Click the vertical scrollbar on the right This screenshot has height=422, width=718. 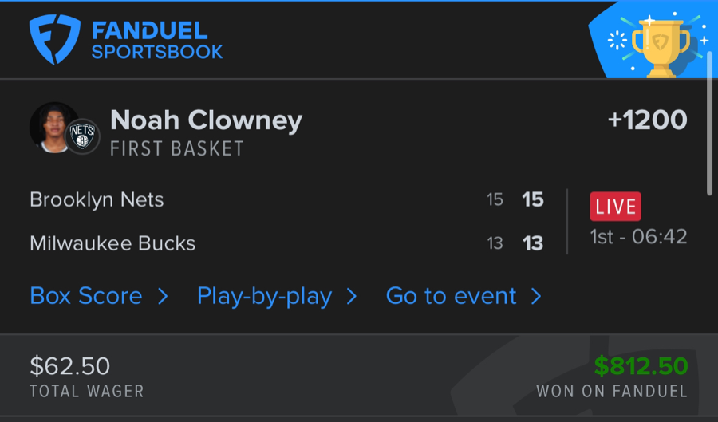(710, 124)
